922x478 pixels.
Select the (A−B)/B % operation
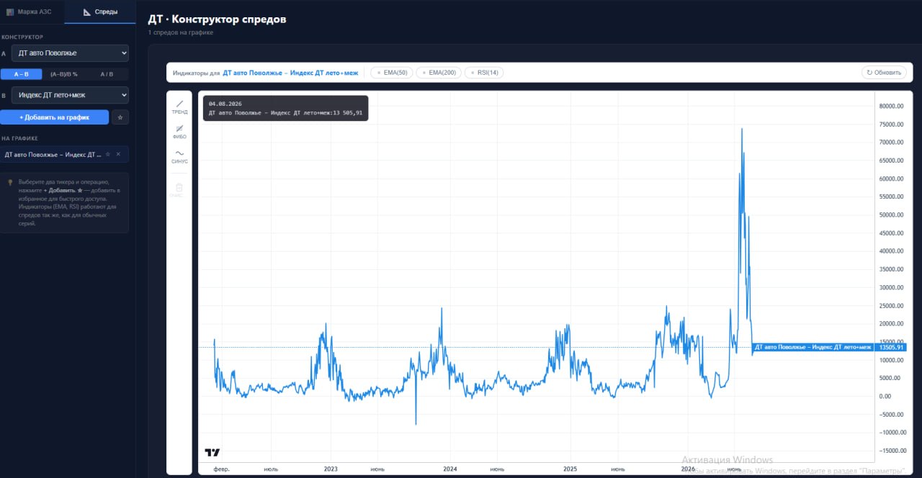click(x=63, y=74)
